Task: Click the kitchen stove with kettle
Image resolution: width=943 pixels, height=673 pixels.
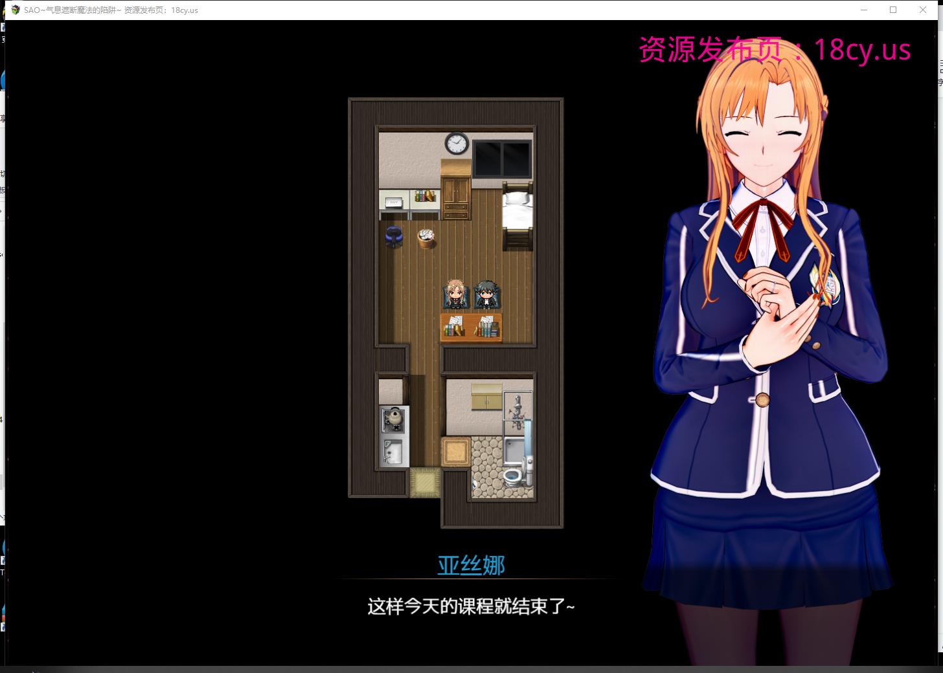Action: [x=394, y=419]
